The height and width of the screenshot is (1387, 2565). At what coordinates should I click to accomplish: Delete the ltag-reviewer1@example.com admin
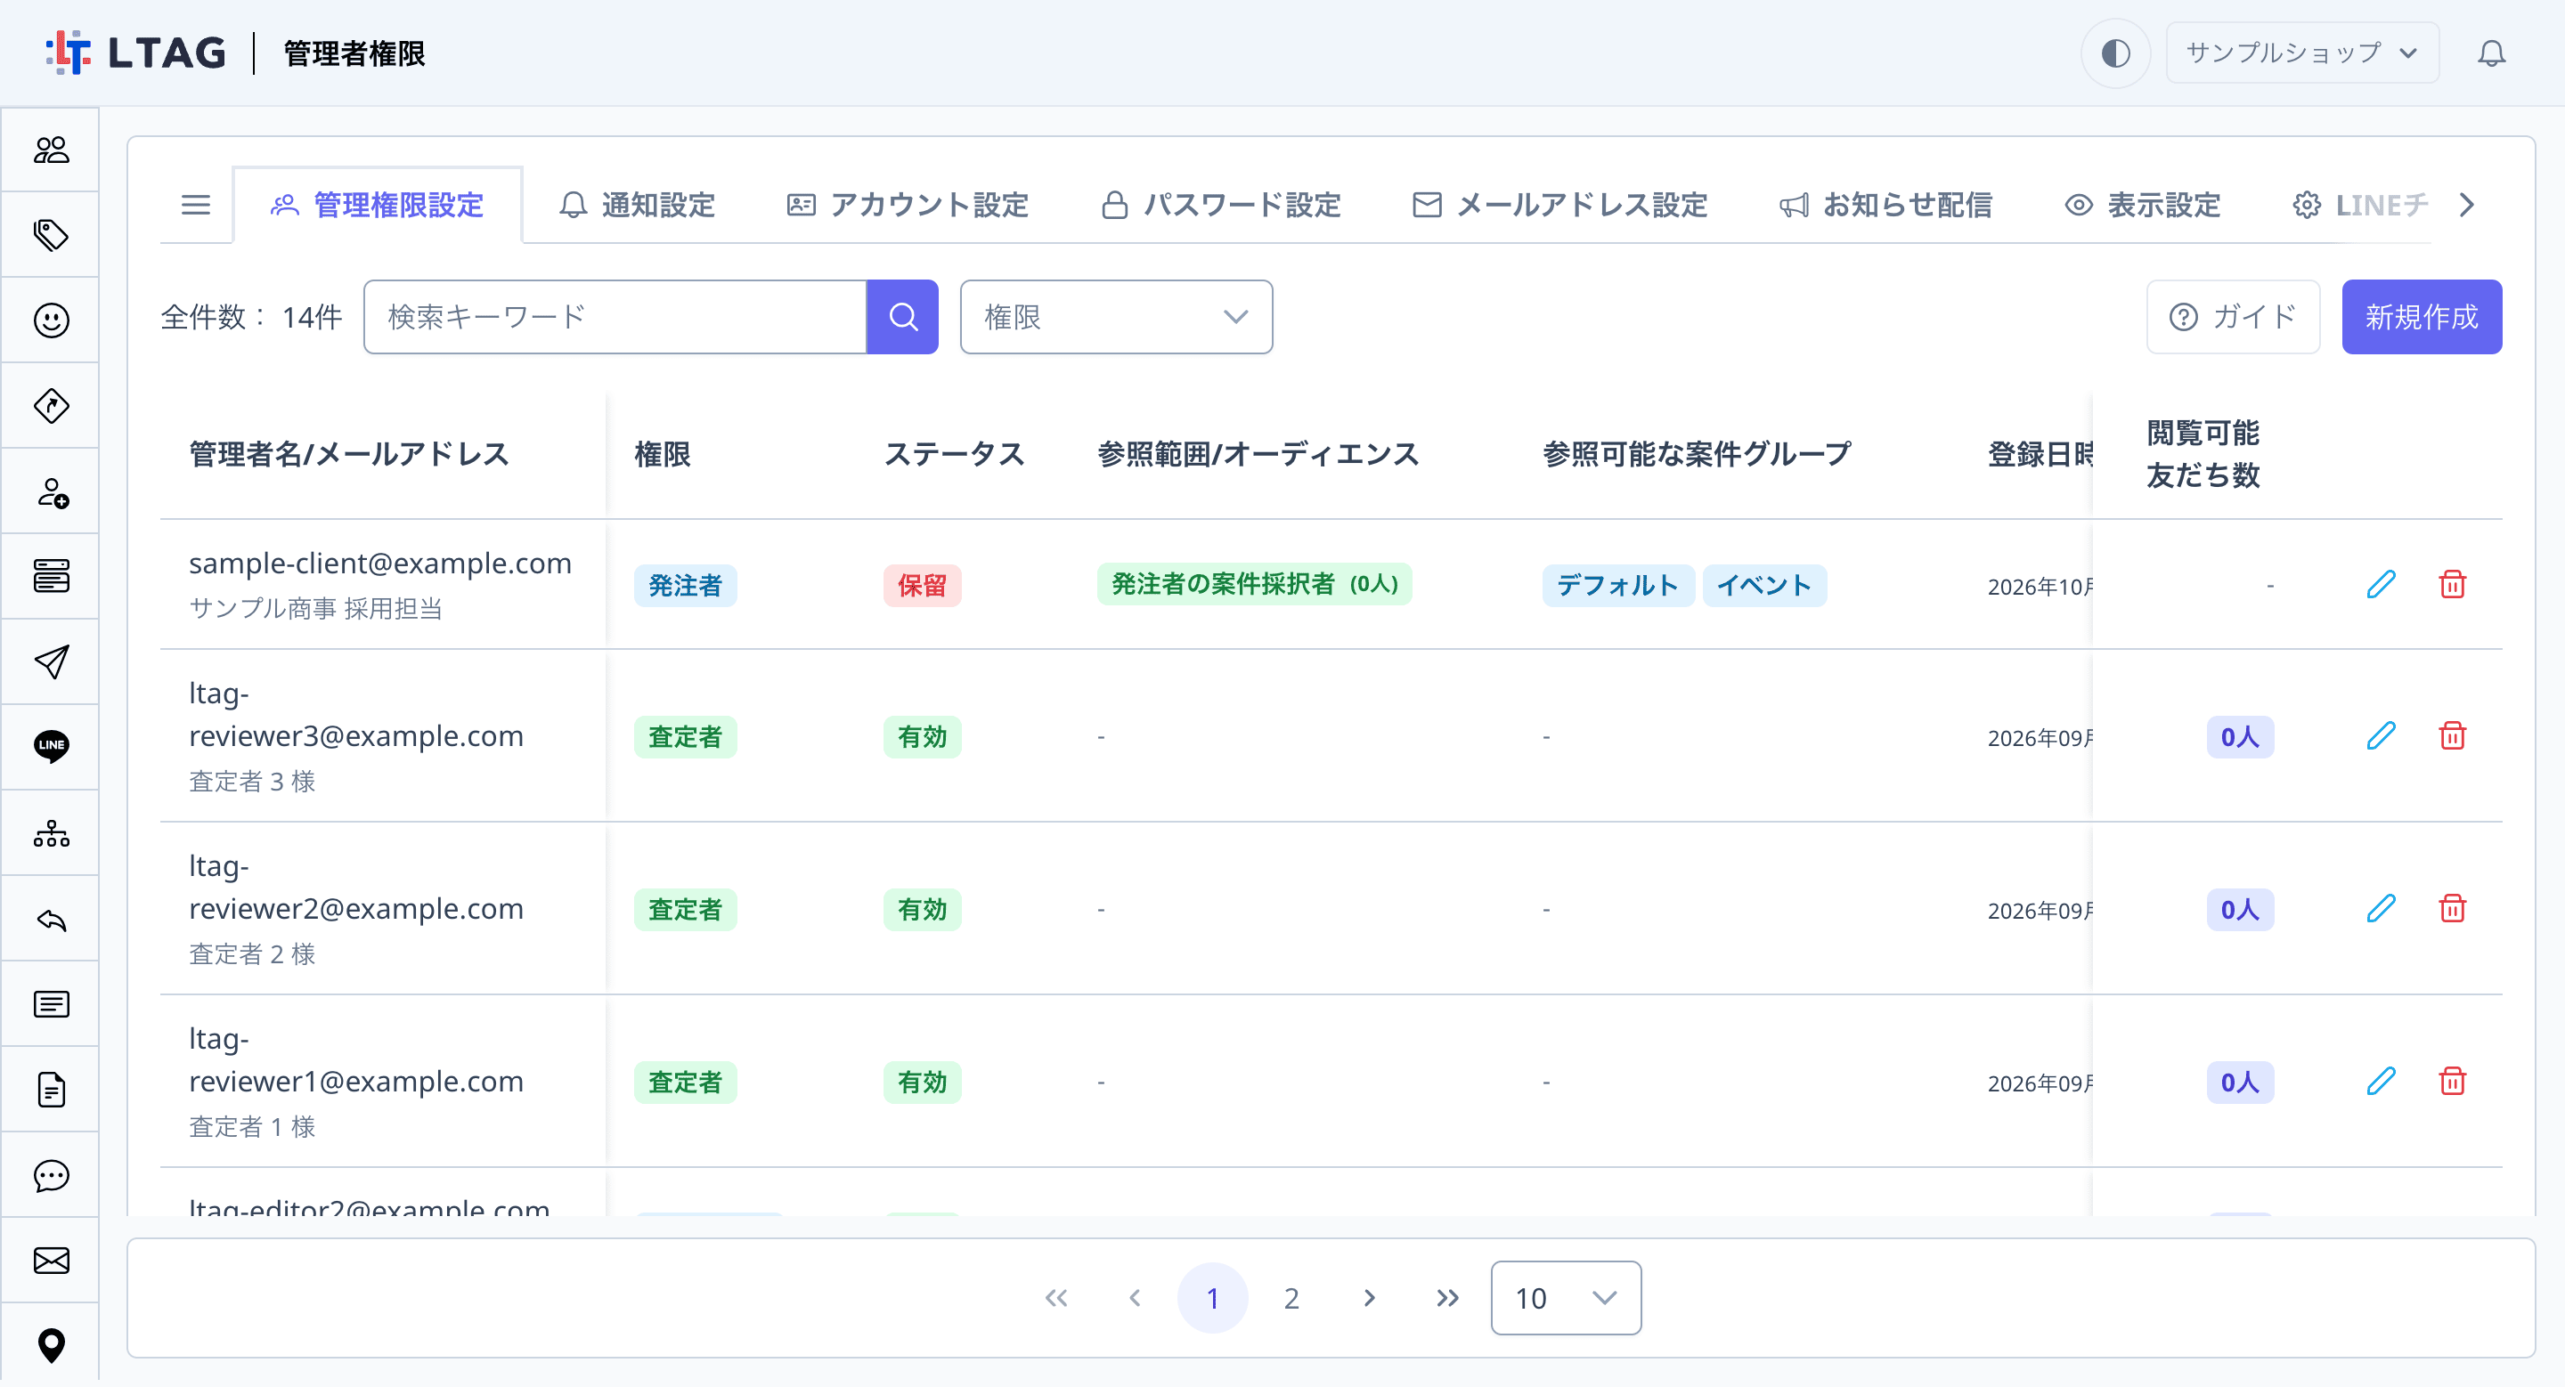pyautogui.click(x=2452, y=1082)
